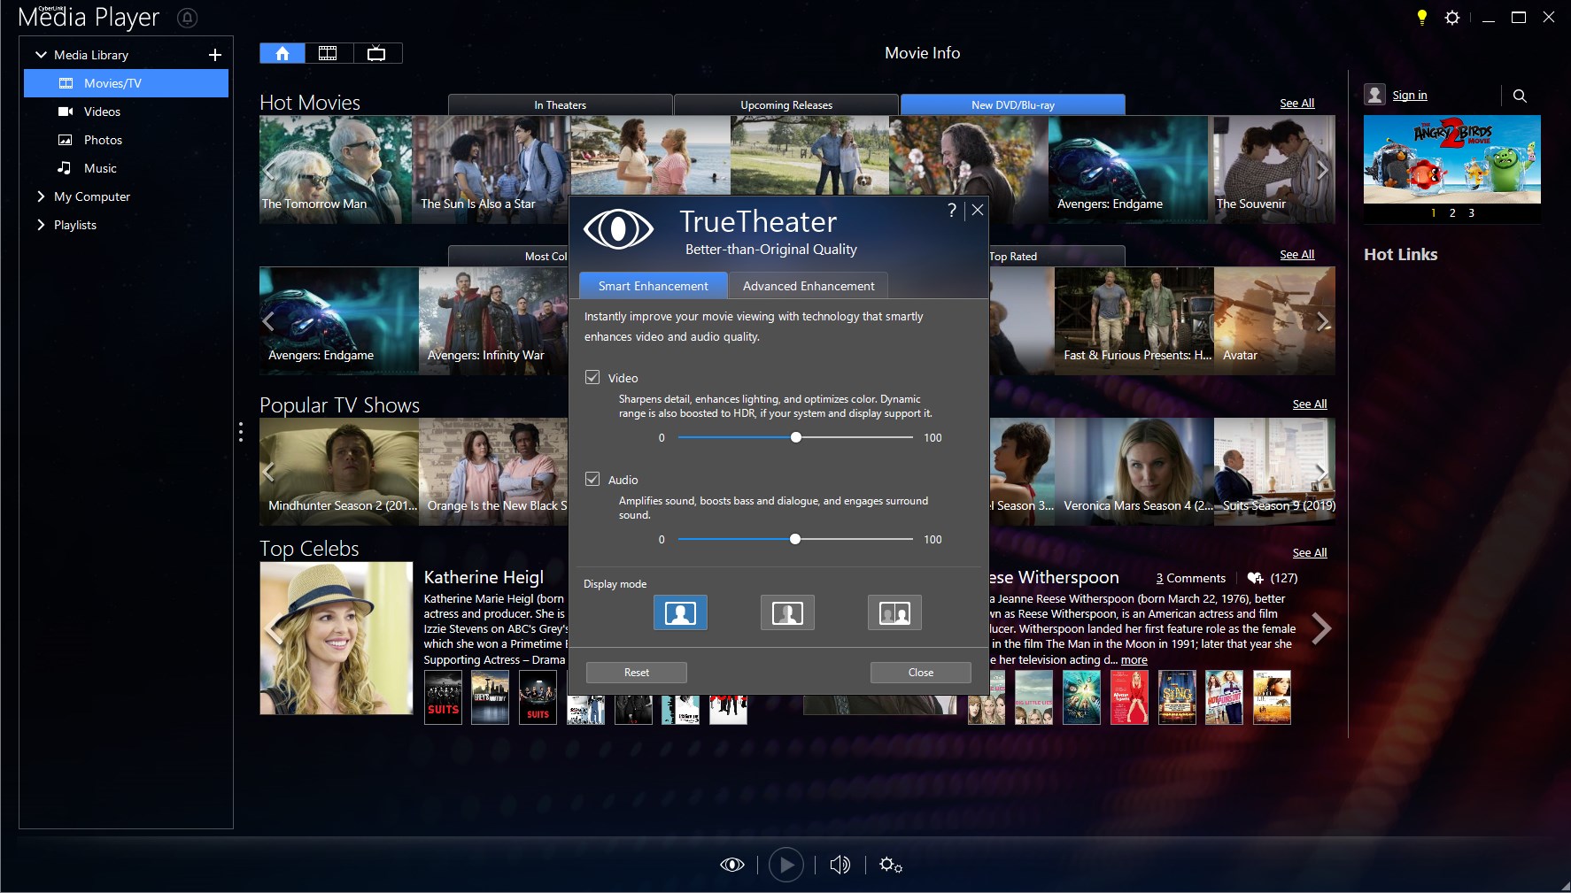The width and height of the screenshot is (1571, 893).
Task: Click the TrueTheater eye icon in playback bar
Action: [731, 865]
